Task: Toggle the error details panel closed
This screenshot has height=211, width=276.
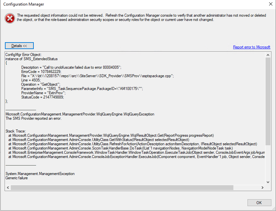Action: tap(19, 45)
